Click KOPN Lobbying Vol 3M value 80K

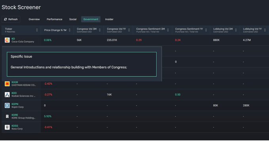216,105
